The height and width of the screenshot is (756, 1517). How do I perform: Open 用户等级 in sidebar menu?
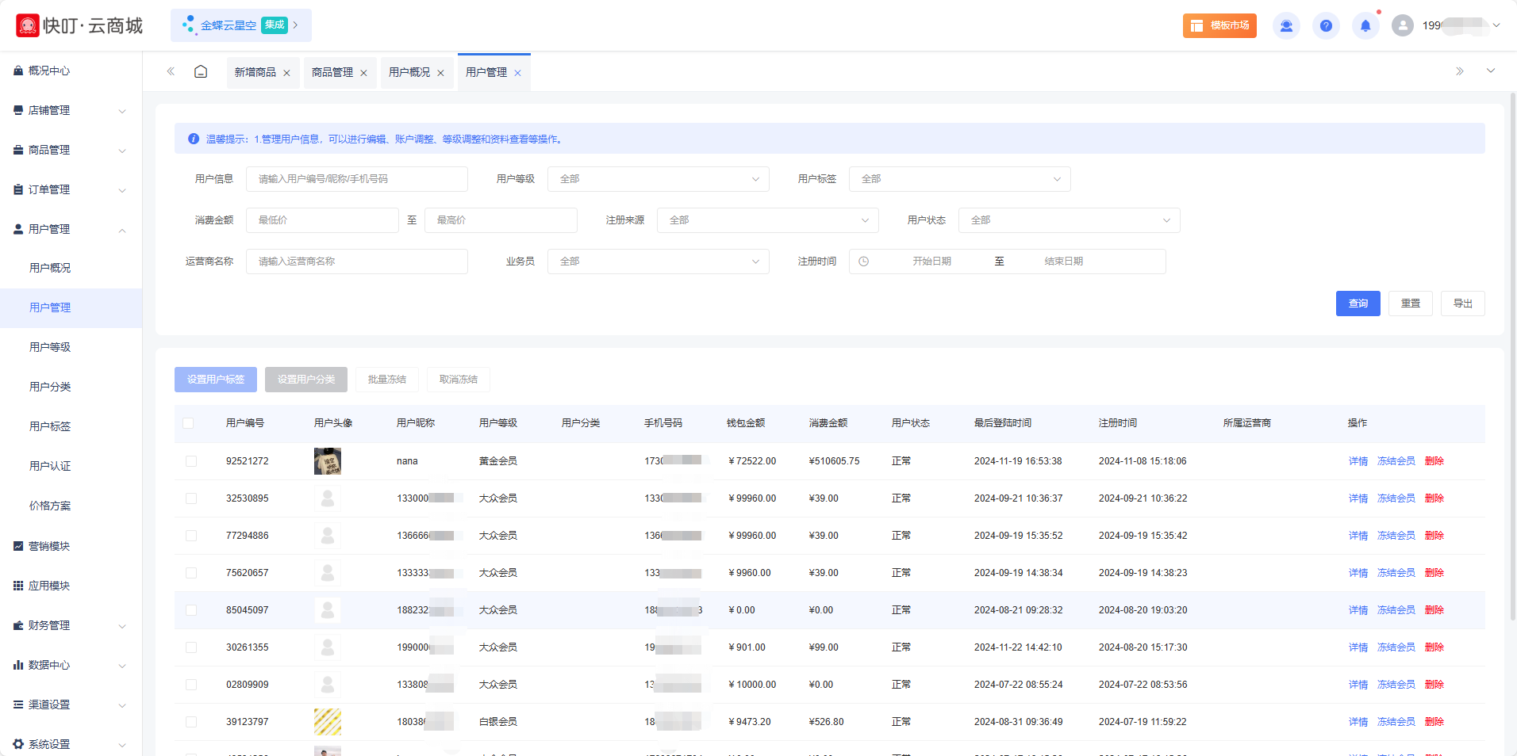[x=50, y=347]
